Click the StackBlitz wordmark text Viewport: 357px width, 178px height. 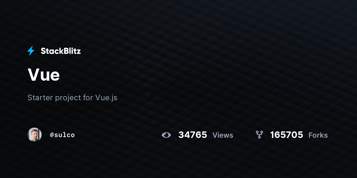tap(61, 51)
